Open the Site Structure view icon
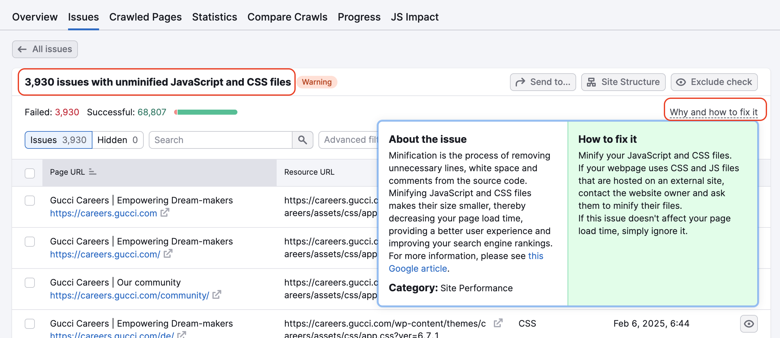The height and width of the screenshot is (338, 780). (592, 82)
